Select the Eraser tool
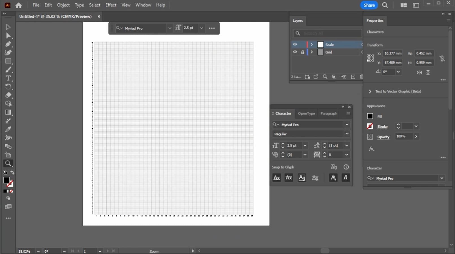 (x=8, y=95)
